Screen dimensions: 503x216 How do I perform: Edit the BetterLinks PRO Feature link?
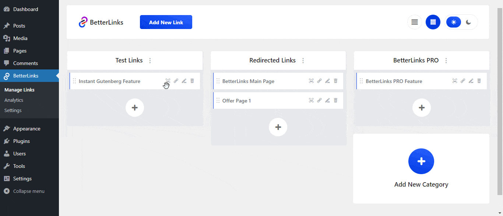coord(471,81)
